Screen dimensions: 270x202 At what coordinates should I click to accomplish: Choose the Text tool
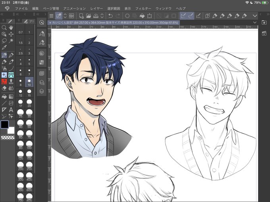pos(11,110)
